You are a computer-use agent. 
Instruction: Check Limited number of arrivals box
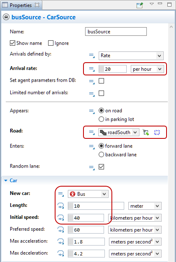(101, 93)
